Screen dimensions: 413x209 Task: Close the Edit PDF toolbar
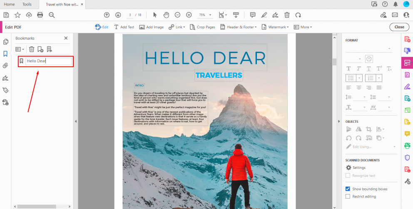coord(399,27)
